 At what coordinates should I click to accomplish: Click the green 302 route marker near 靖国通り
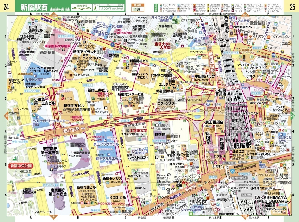pos(274,55)
